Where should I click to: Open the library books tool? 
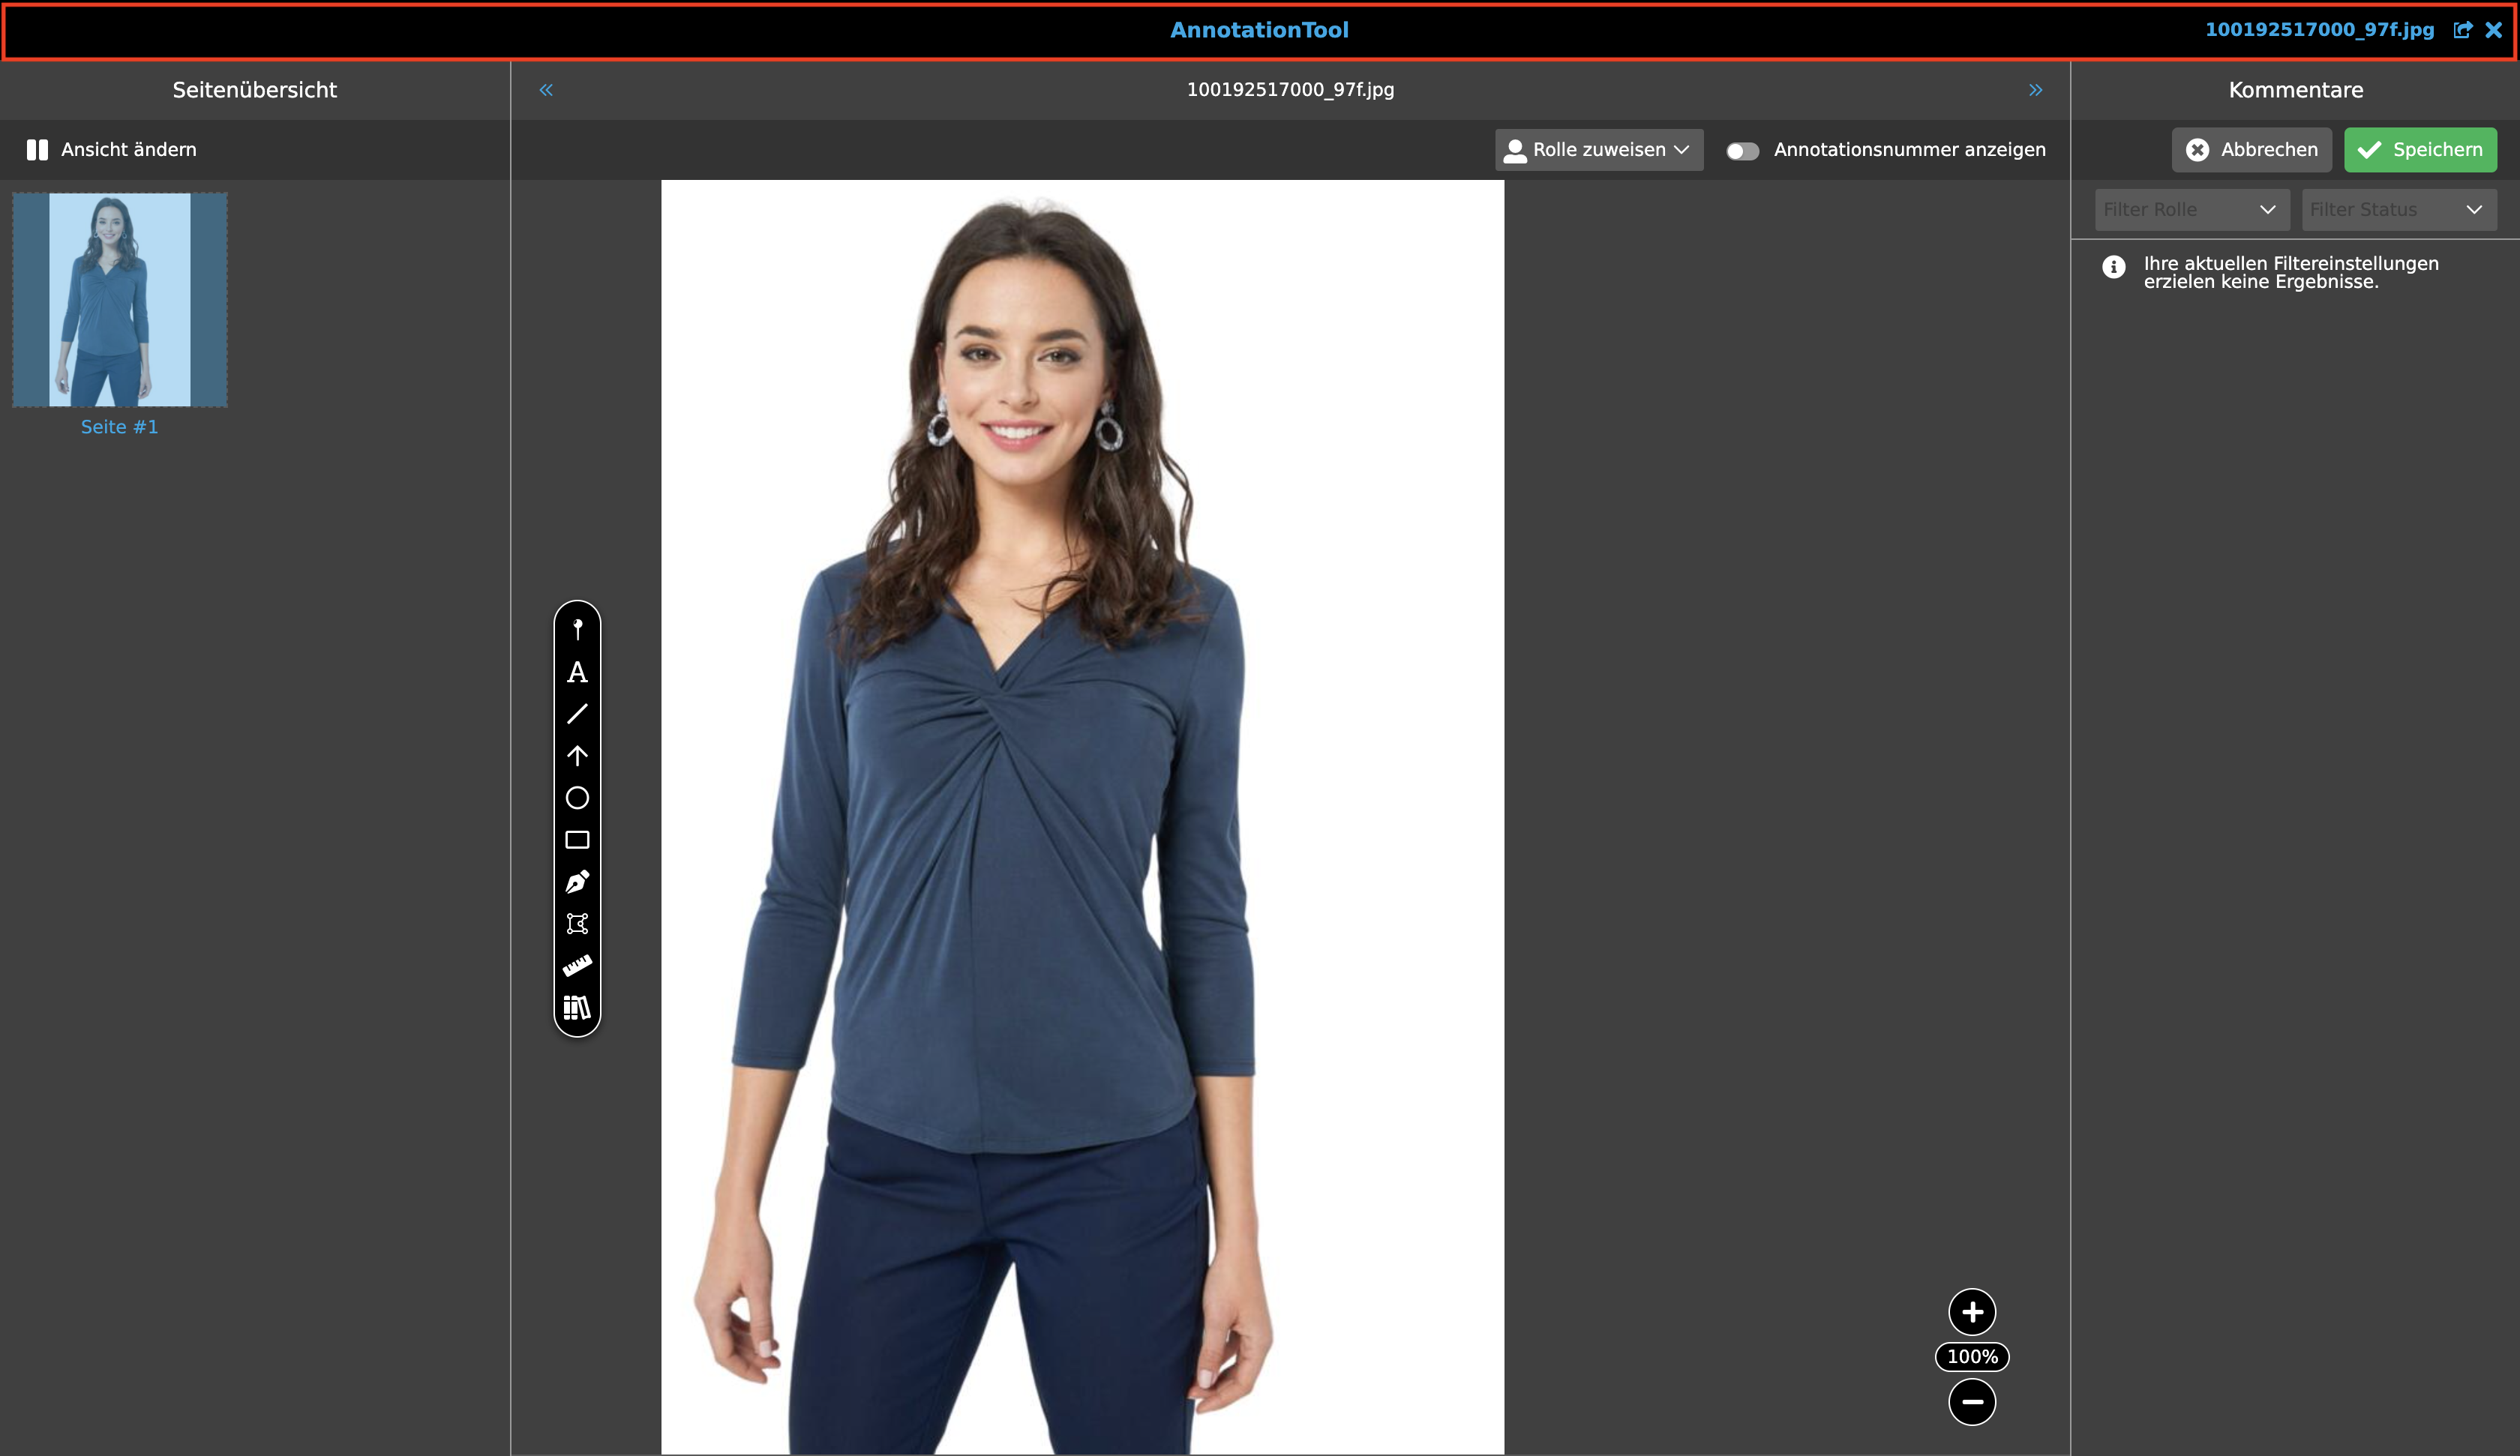tap(577, 1008)
